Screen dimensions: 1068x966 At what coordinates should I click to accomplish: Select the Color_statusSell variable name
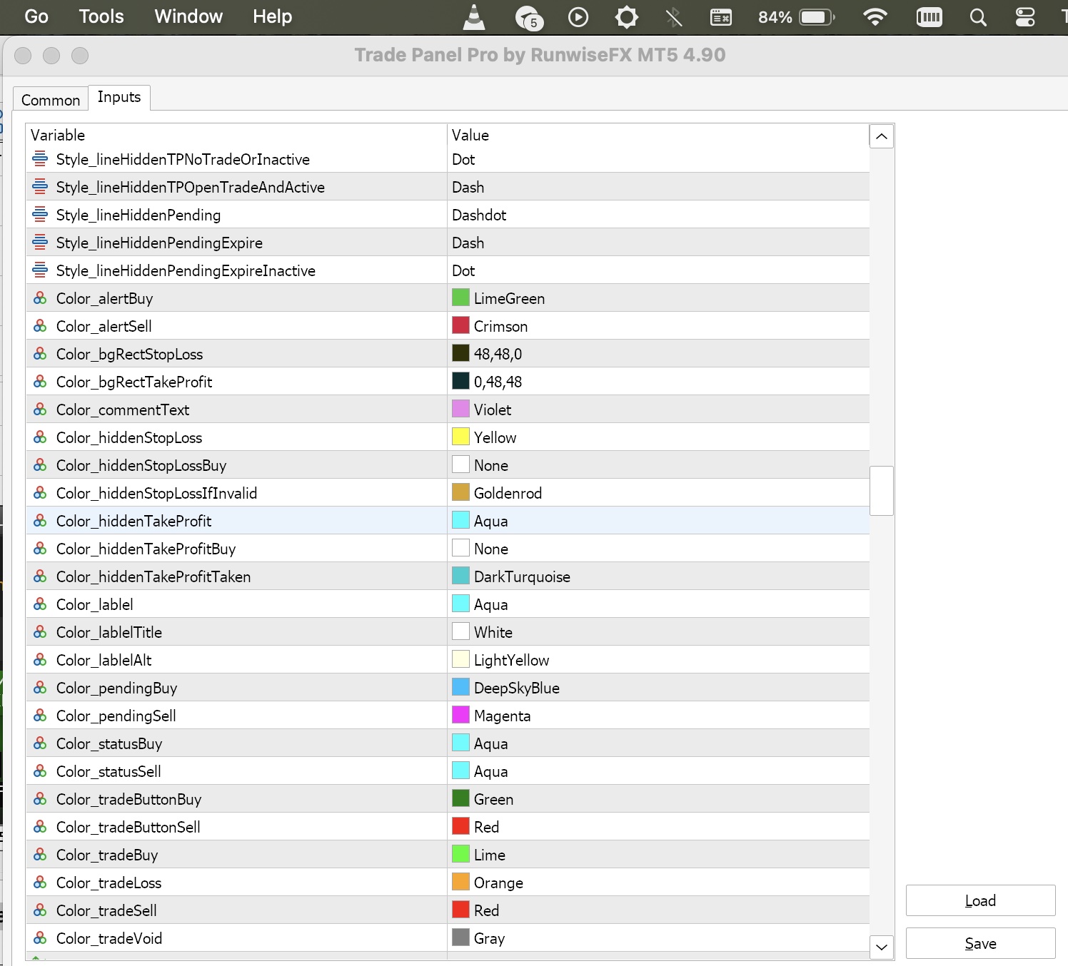click(x=109, y=771)
